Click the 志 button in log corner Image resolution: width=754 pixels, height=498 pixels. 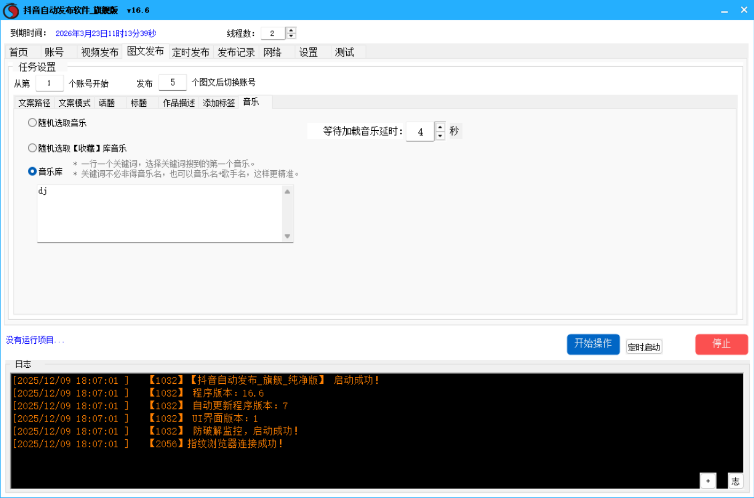point(735,481)
